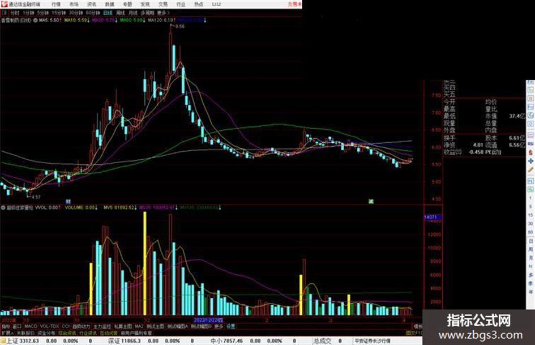Viewport: 535px width, 345px height.
Task: Switch to 分时 chart period
Action: tap(14, 12)
